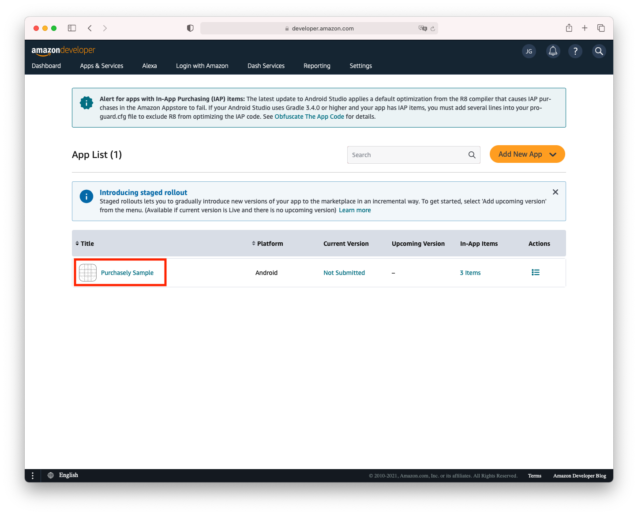Screen dimensions: 638x515
Task: Open the Alexa menu
Action: pos(150,66)
